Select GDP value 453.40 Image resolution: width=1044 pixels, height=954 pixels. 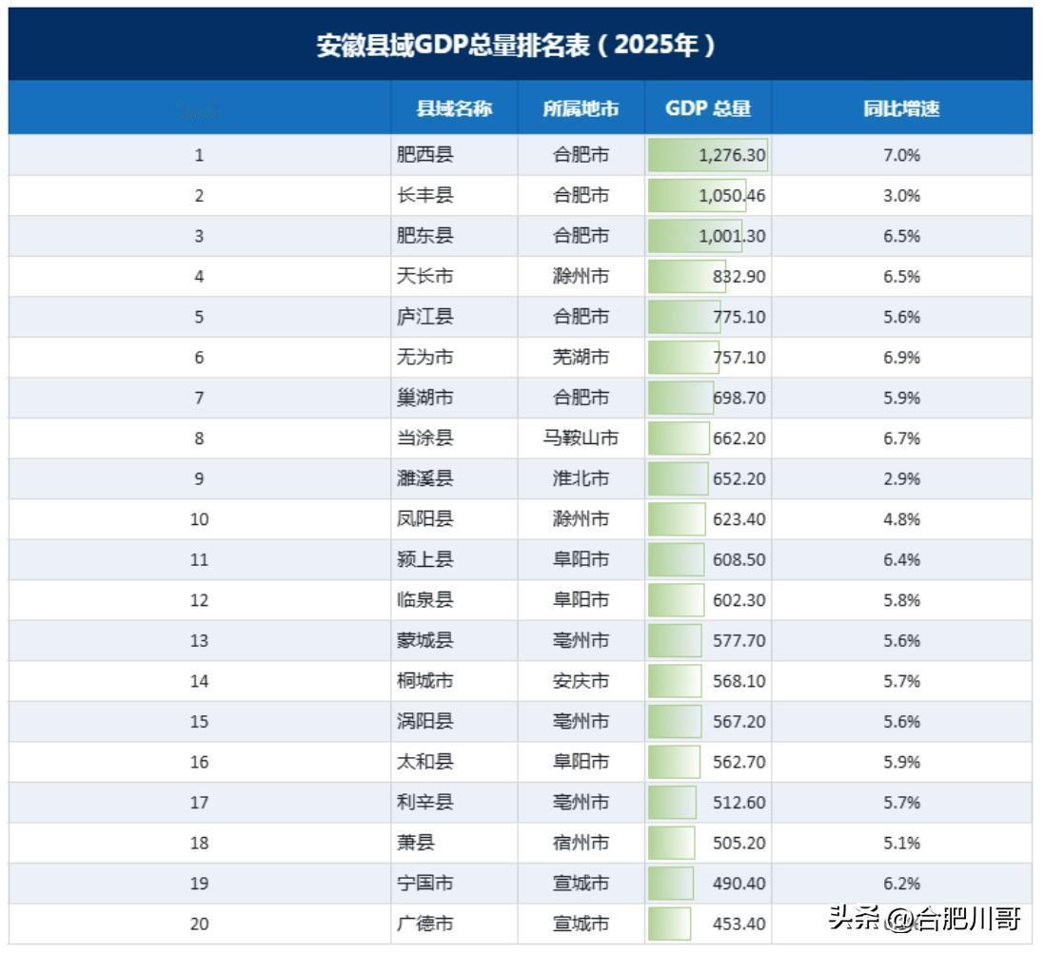[x=739, y=924]
